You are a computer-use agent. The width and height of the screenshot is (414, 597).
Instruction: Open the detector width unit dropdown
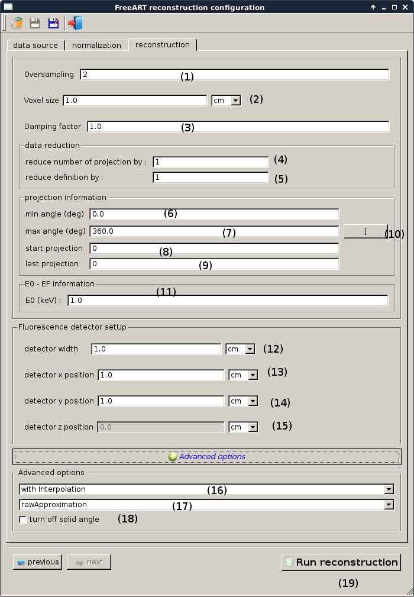click(x=241, y=349)
